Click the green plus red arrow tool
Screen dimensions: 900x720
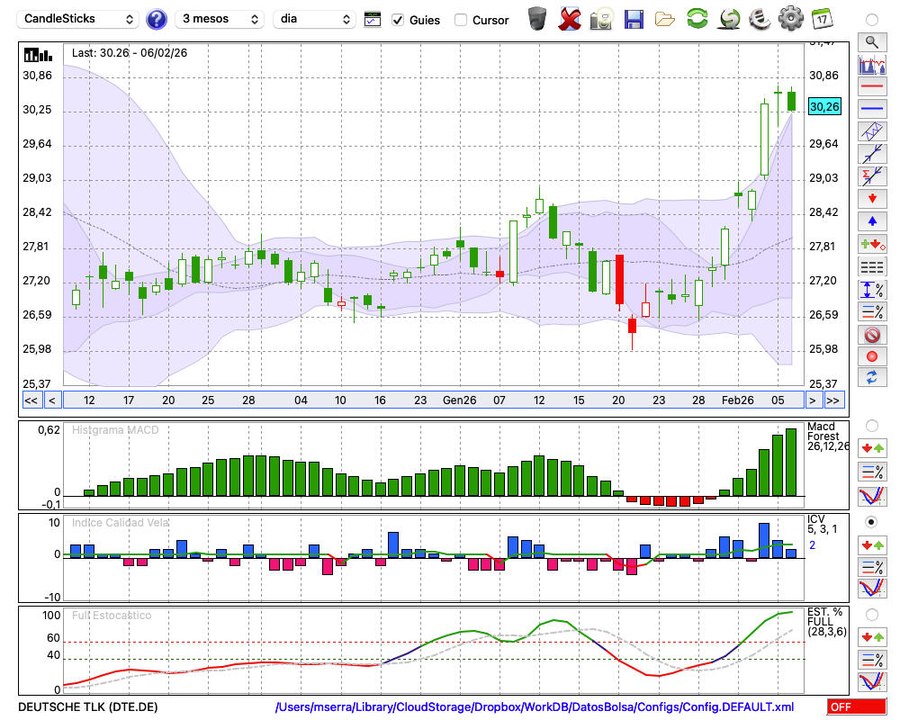point(872,244)
